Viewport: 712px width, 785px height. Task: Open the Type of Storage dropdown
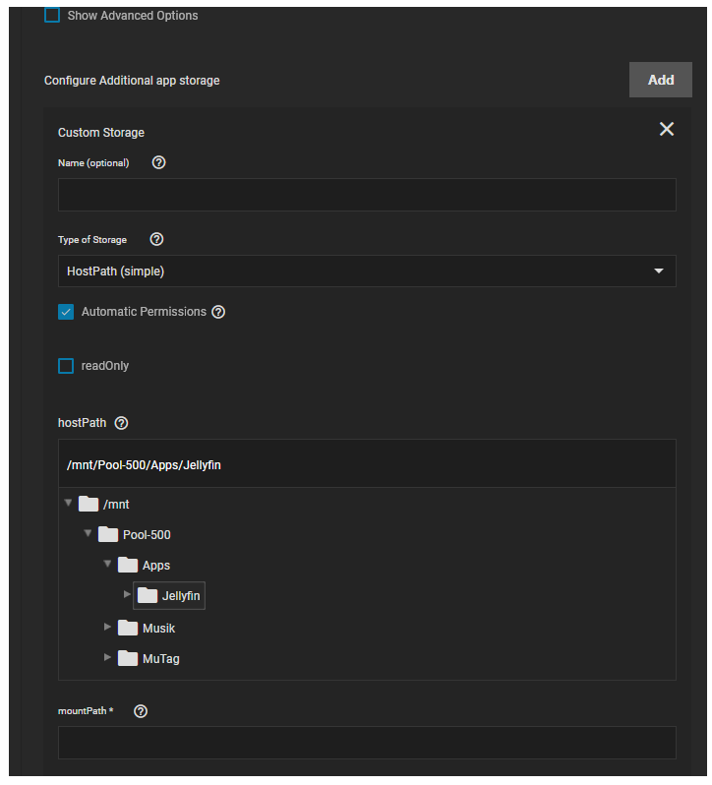[x=367, y=272]
